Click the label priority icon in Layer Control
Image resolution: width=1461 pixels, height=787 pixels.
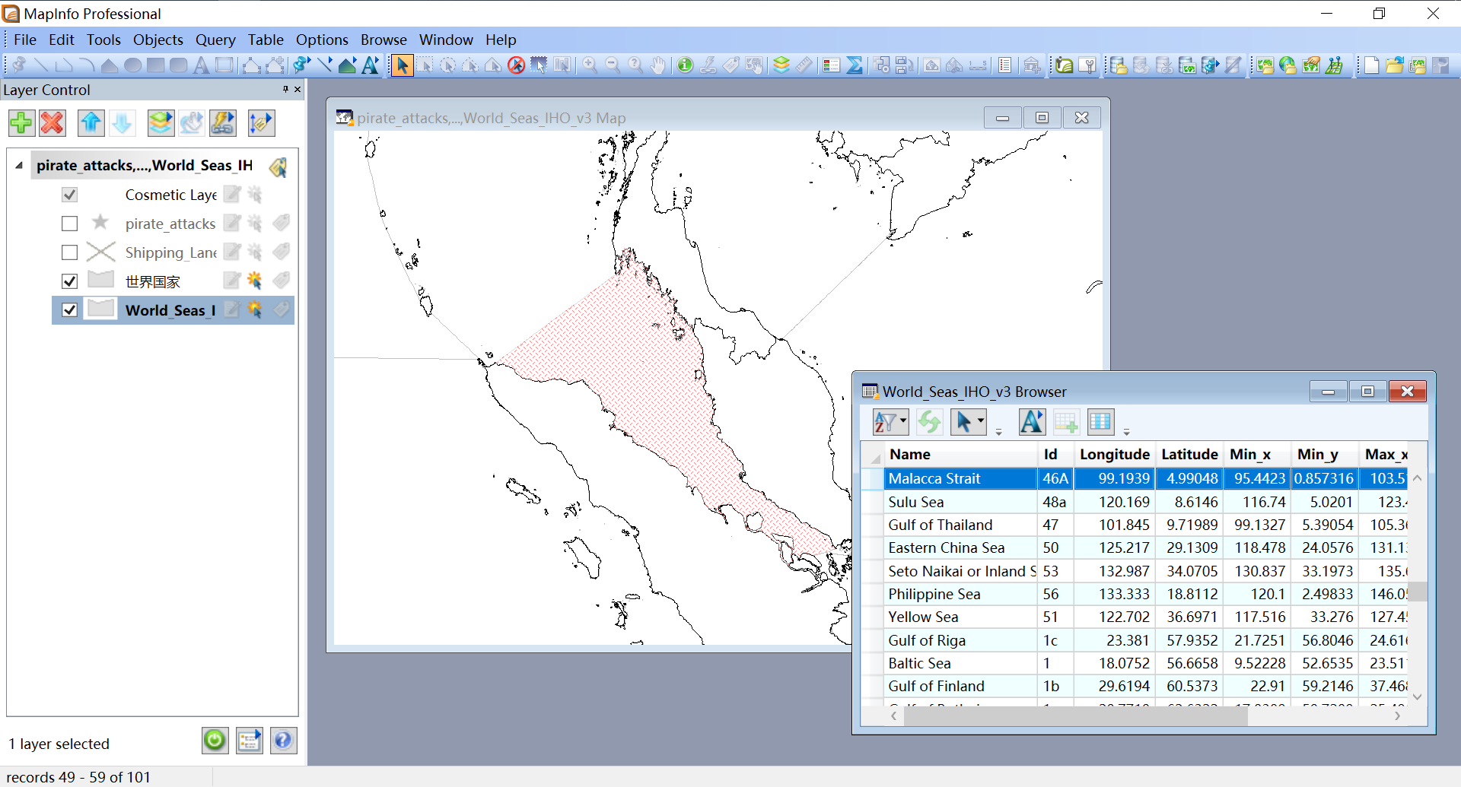(x=261, y=123)
